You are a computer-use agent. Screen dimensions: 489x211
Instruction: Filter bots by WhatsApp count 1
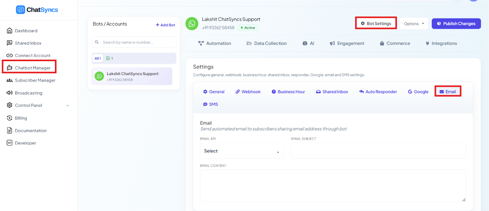pos(109,58)
